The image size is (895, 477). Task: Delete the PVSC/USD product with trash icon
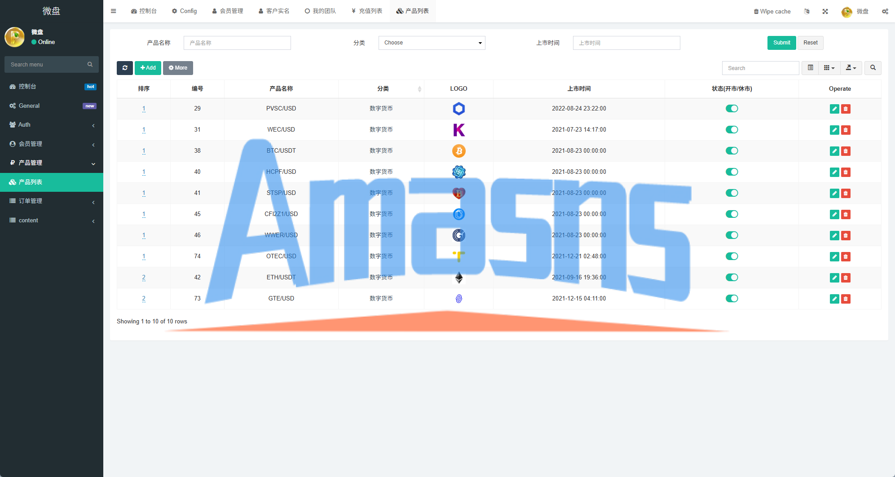tap(846, 109)
